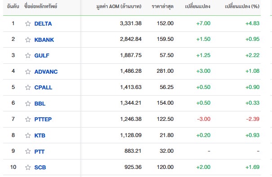
Task: View the SCB stock details
Action: pos(40,167)
